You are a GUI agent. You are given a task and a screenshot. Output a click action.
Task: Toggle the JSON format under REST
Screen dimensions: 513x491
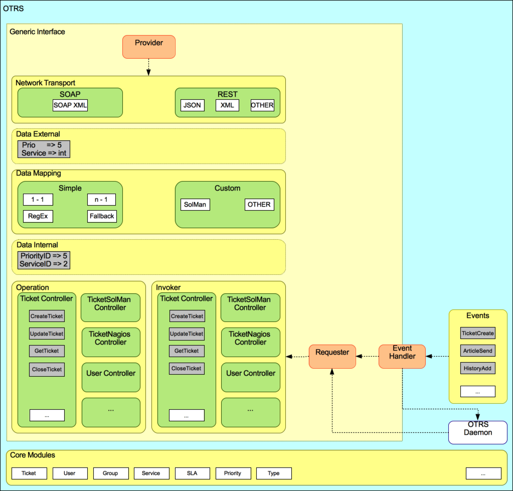(192, 105)
